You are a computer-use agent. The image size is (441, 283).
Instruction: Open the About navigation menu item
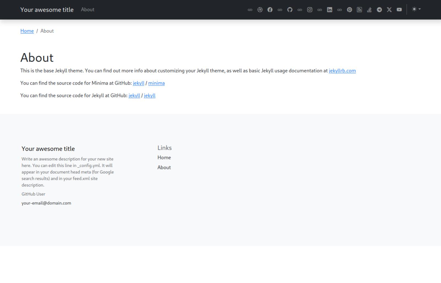coord(87,9)
